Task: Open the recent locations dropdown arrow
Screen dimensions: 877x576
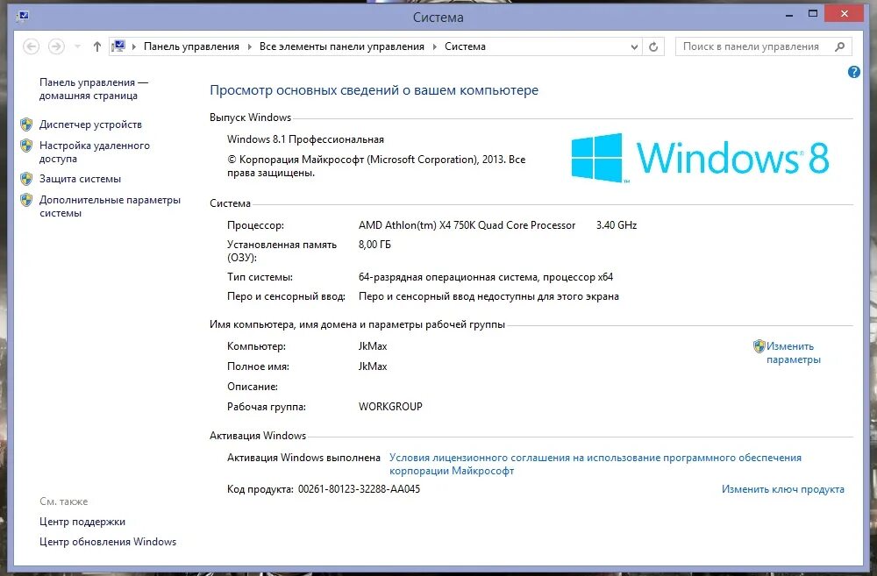Action: coord(78,46)
